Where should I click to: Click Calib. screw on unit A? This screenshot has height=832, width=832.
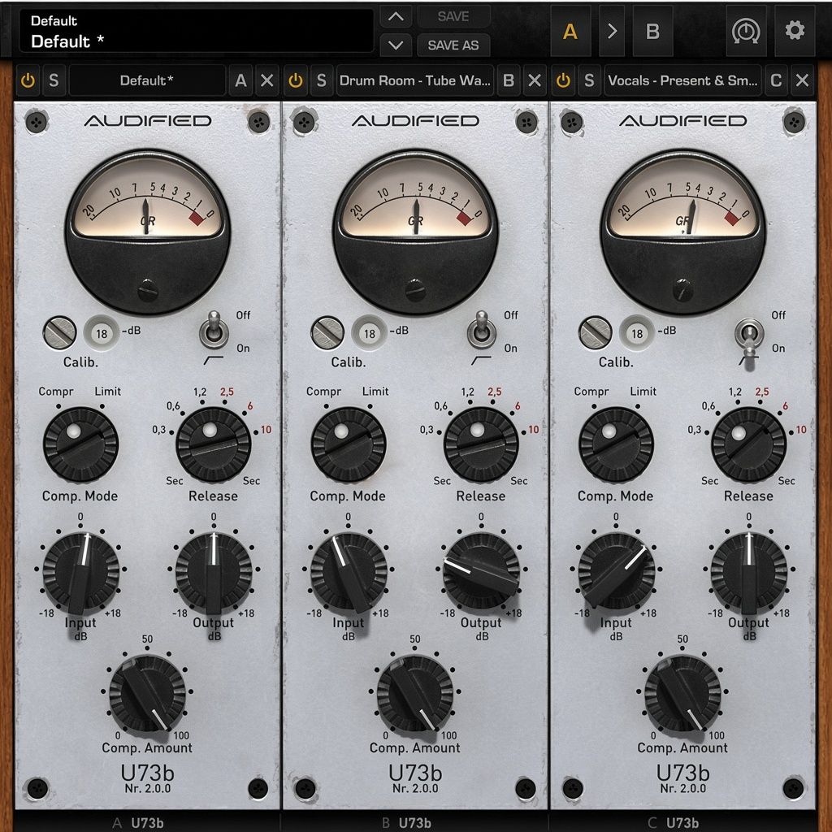click(59, 332)
